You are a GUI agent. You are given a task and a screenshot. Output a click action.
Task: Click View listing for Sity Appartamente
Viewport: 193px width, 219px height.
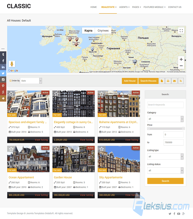pos(132,195)
